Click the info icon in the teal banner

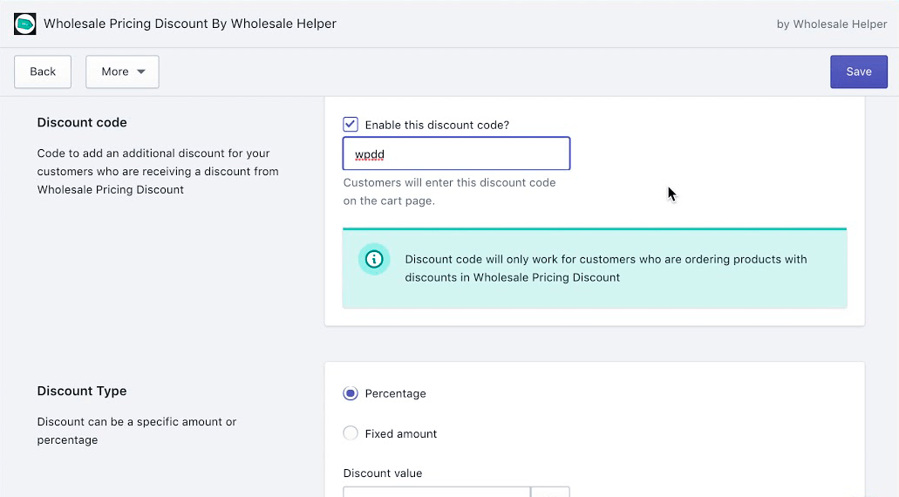click(374, 259)
